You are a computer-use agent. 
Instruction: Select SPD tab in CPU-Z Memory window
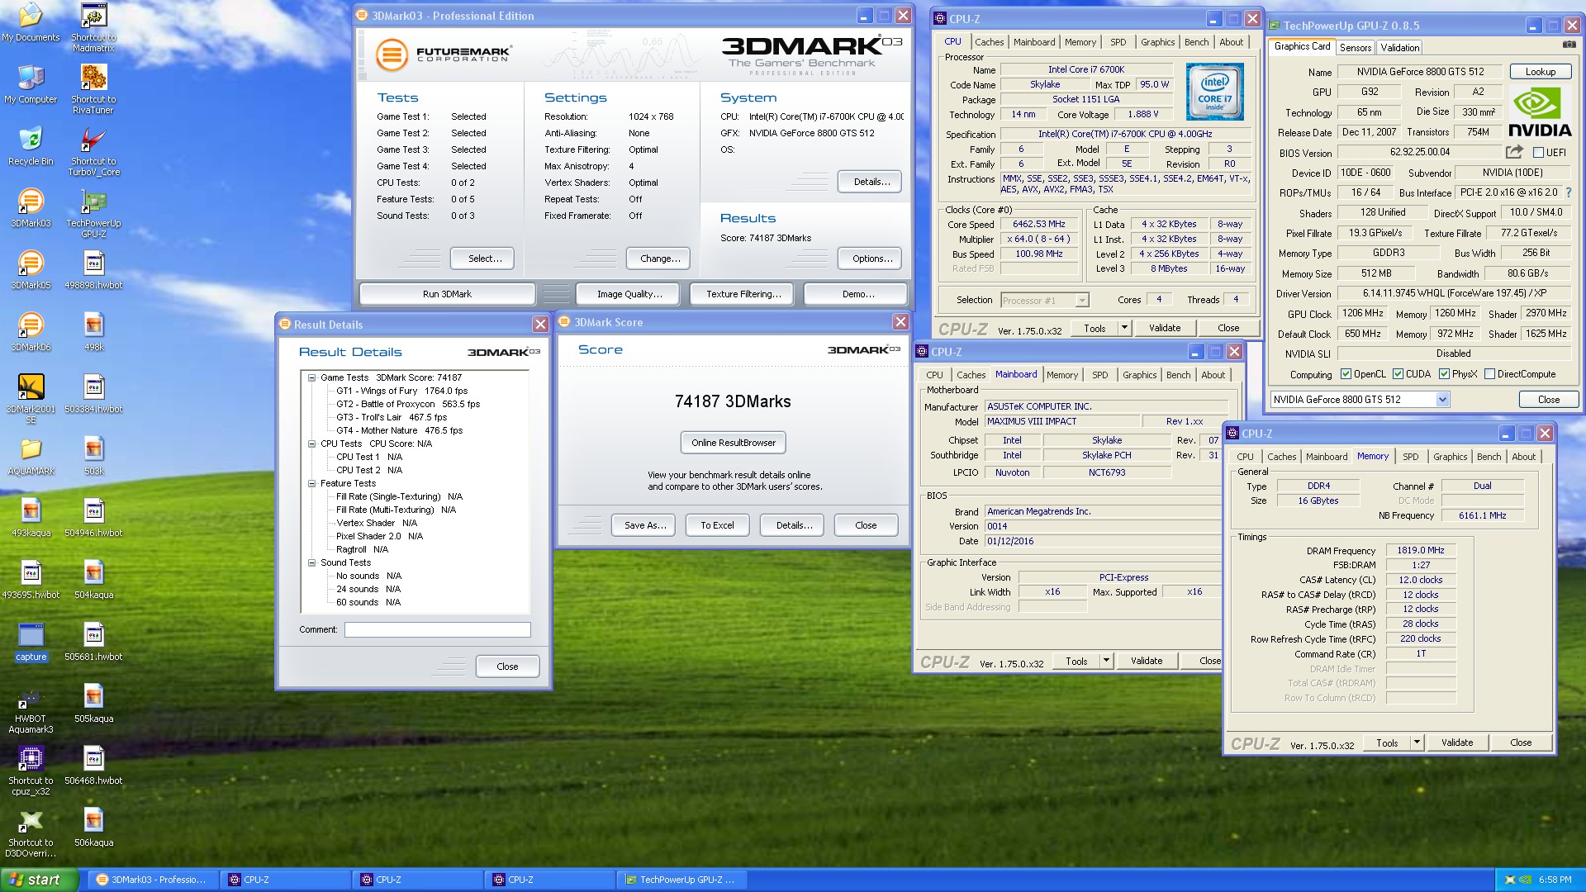(1410, 457)
